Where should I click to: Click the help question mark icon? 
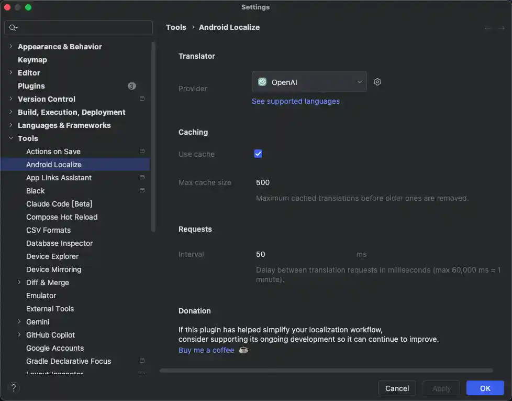pos(14,388)
